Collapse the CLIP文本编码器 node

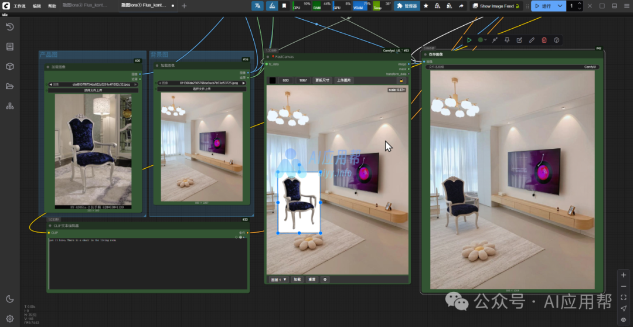[50, 226]
